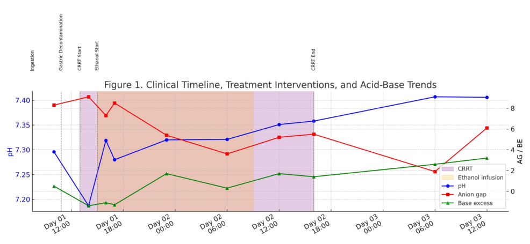Click the lowest red anion gap square
Screen dimensions: 530x244
click(435, 172)
